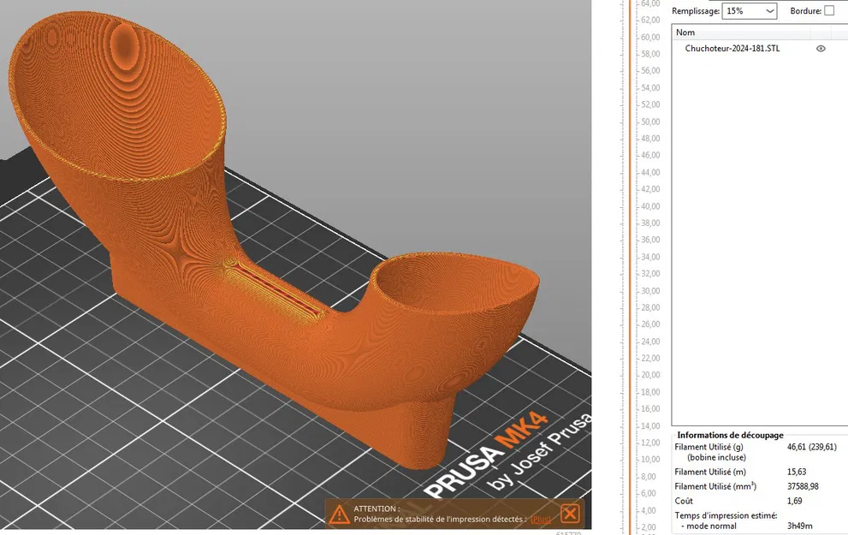Click the 10,00 mark on the layer ruler

tap(650, 460)
